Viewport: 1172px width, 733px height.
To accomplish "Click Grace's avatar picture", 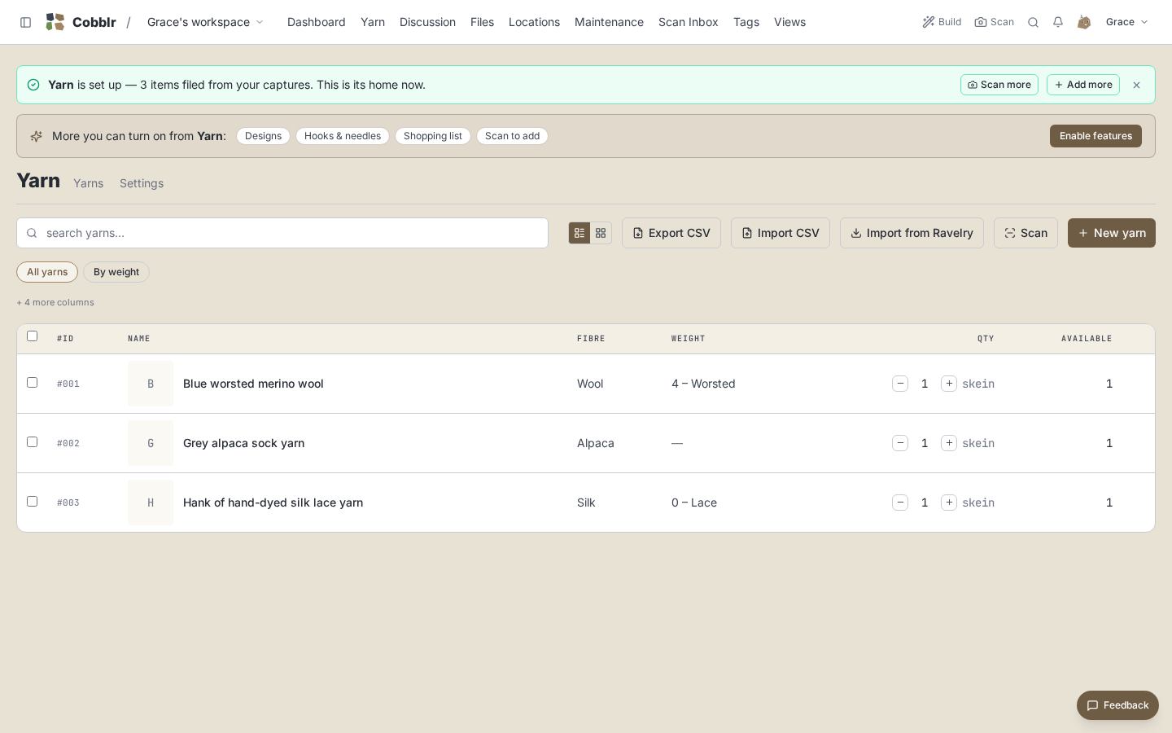I will (1084, 22).
